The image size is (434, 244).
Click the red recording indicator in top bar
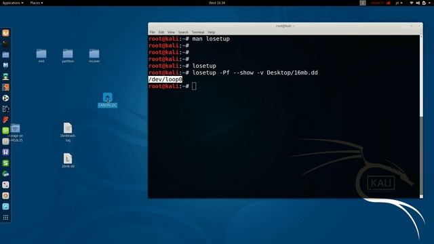click(380, 3)
